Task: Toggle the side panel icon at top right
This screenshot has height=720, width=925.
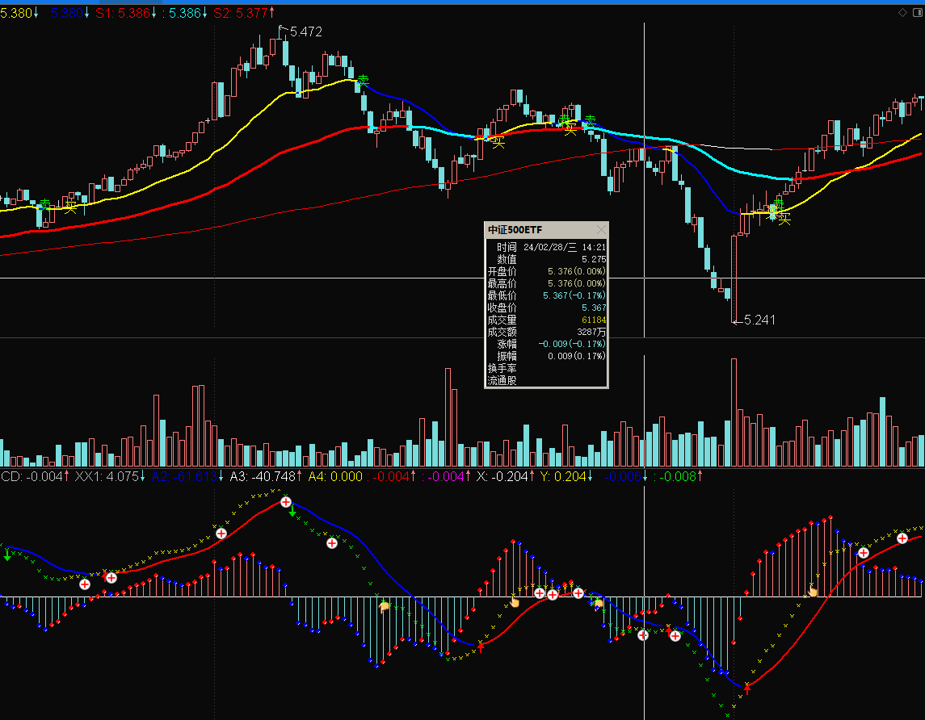Action: [x=916, y=12]
